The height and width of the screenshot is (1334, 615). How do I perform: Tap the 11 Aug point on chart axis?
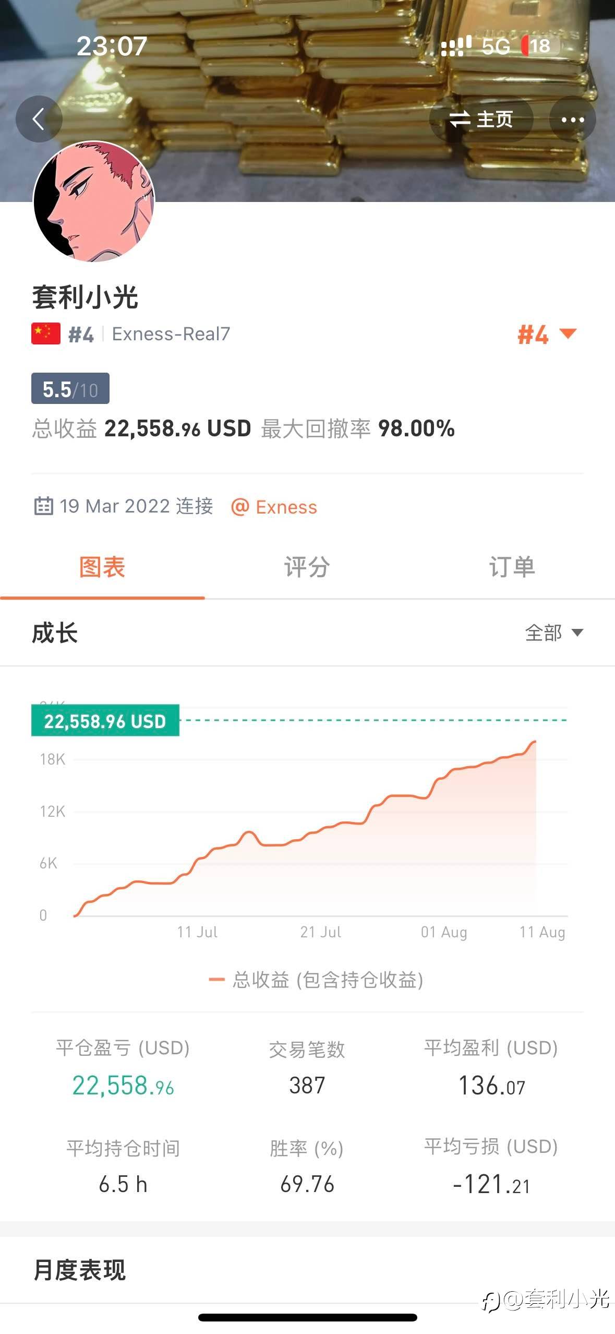[542, 932]
